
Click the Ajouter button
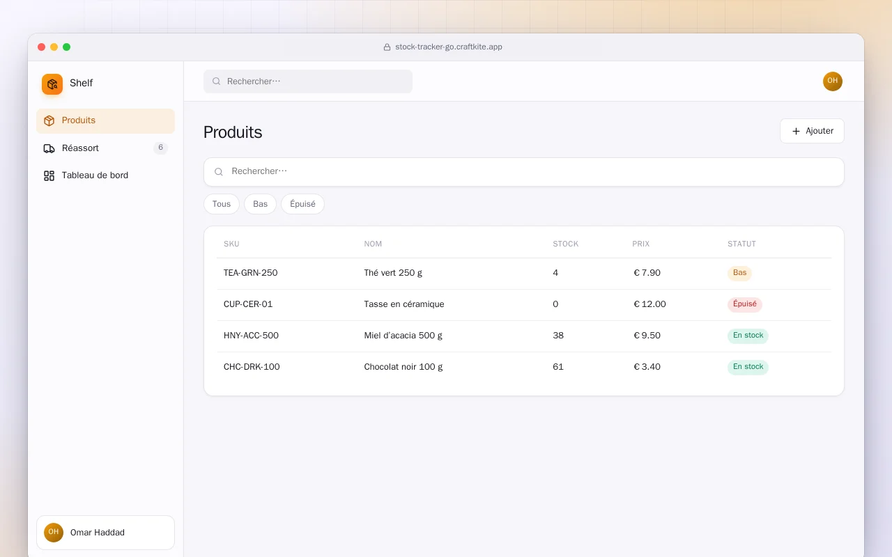[812, 131]
